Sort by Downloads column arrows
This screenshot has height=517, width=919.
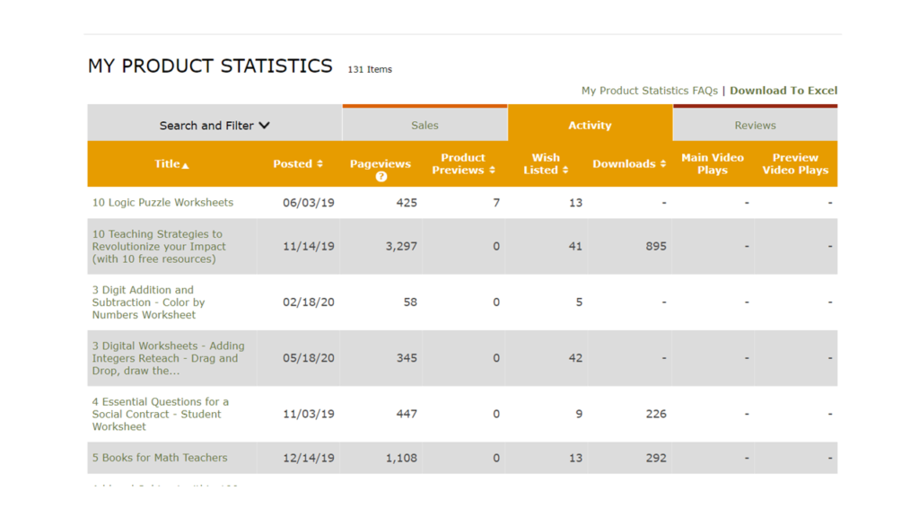tap(663, 164)
